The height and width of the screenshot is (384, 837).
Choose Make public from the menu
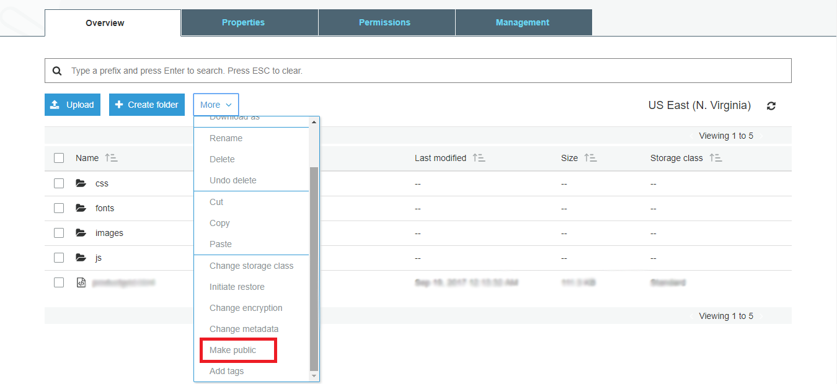point(233,350)
